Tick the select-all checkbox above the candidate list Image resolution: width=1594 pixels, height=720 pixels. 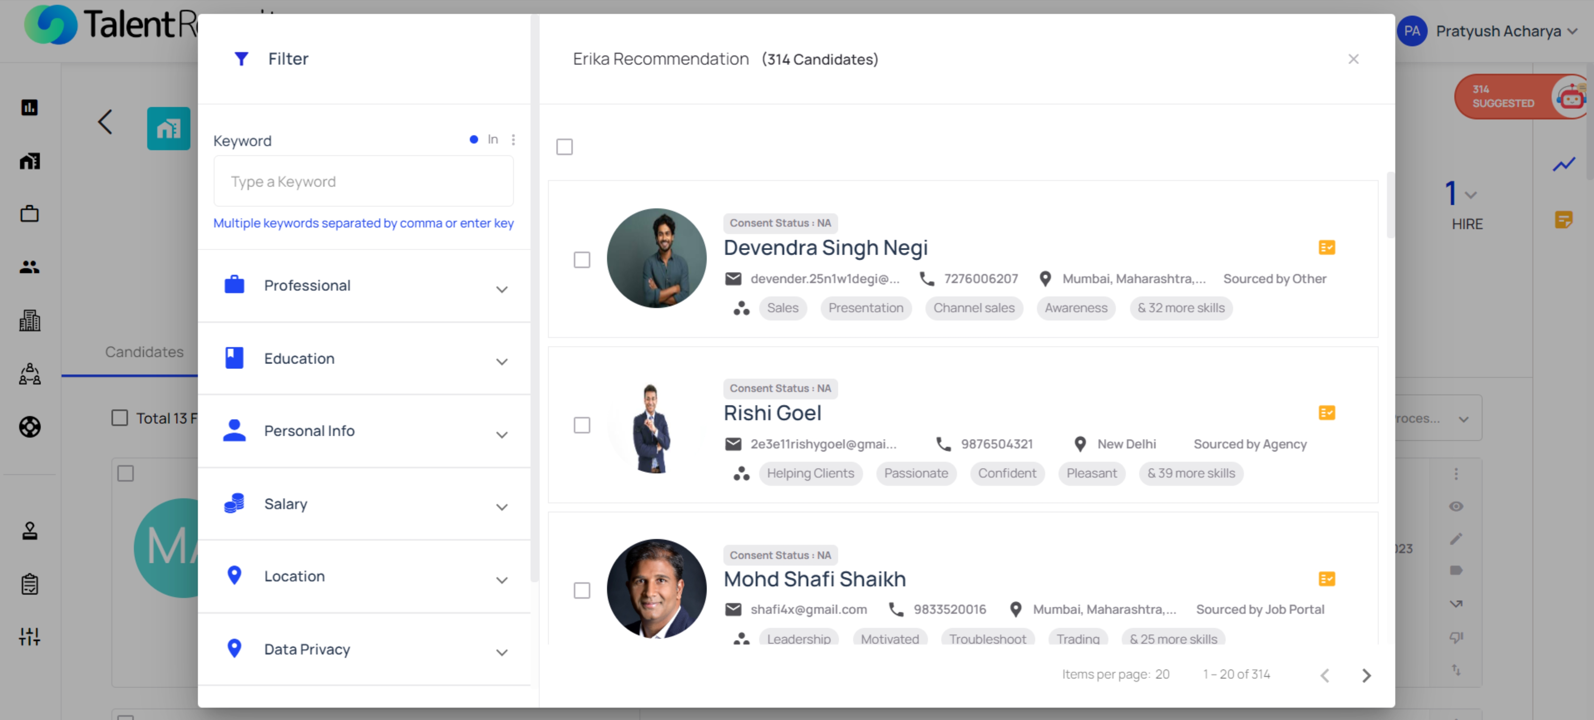click(x=564, y=147)
